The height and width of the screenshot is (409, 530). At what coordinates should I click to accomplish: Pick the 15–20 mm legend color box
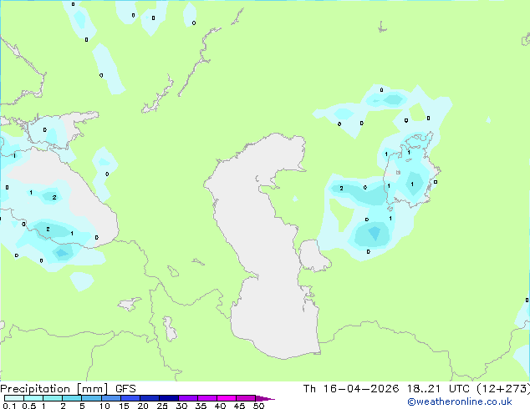point(130,398)
